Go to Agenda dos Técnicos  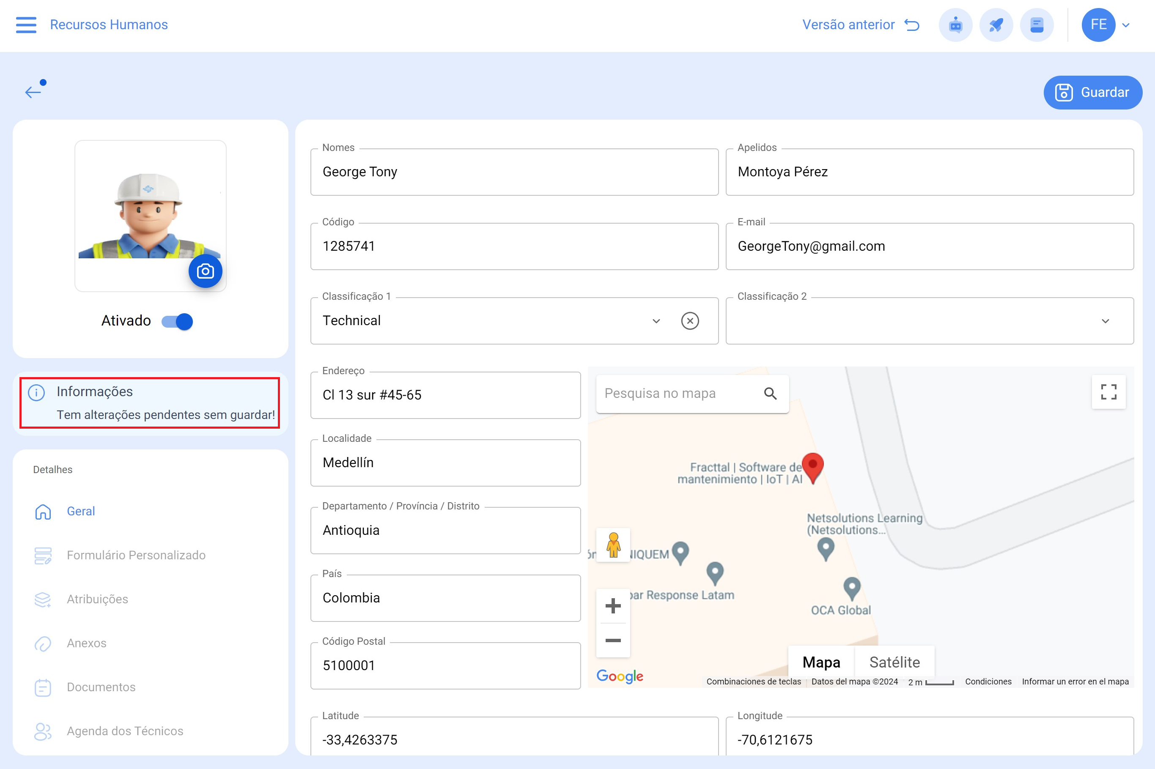coord(125,731)
